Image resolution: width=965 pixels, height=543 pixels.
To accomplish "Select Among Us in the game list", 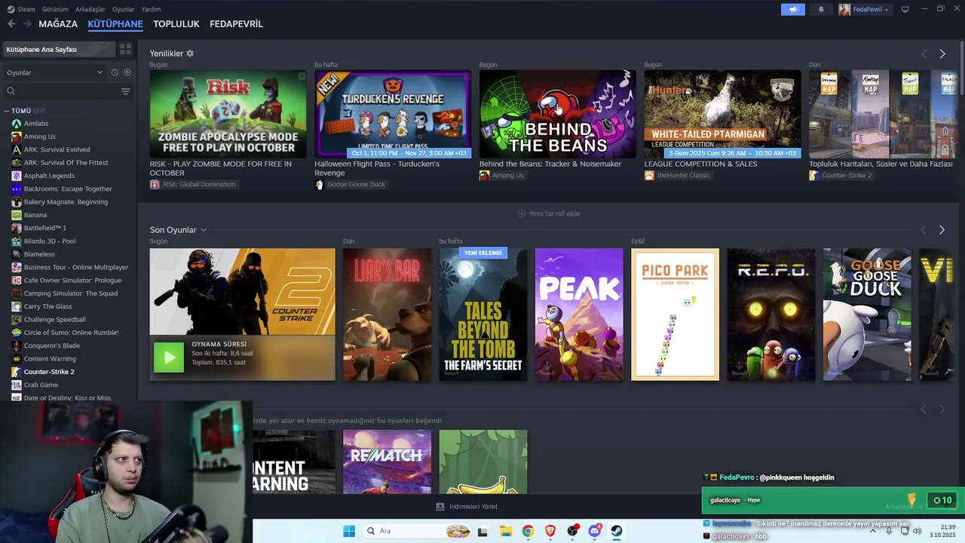I will 39,137.
